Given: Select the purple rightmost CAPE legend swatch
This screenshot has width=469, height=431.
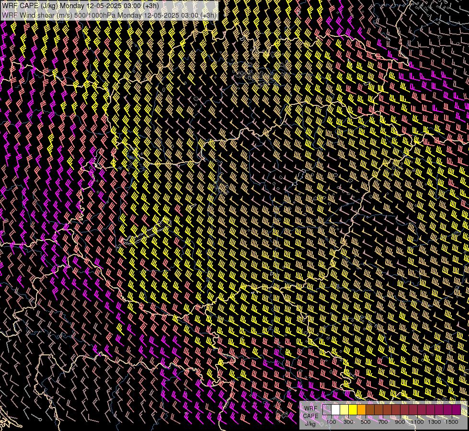Looking at the screenshot, I should pos(457,409).
